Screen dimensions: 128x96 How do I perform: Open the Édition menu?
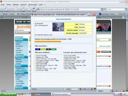click(9, 5)
